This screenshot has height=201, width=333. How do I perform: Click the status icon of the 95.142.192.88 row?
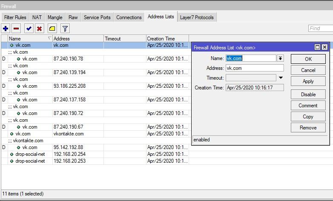(x=18, y=147)
